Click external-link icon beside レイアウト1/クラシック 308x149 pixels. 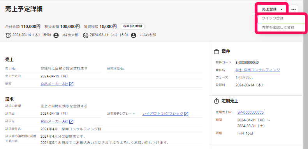(x=186, y=114)
